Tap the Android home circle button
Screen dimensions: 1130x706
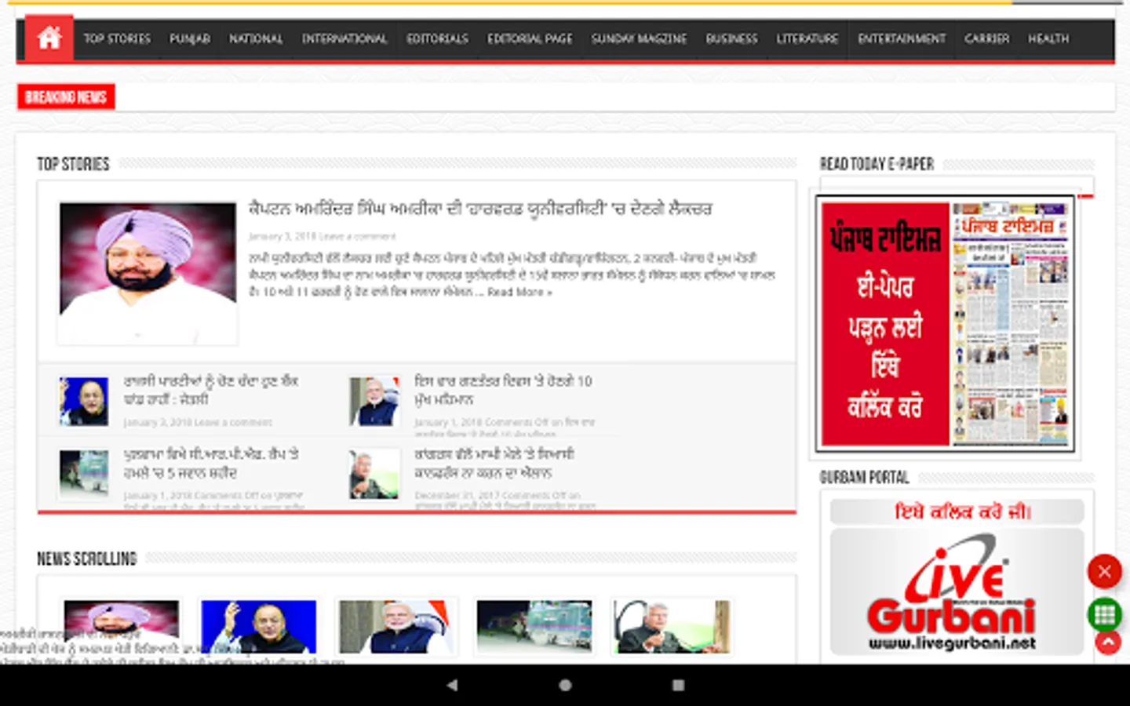[565, 685]
